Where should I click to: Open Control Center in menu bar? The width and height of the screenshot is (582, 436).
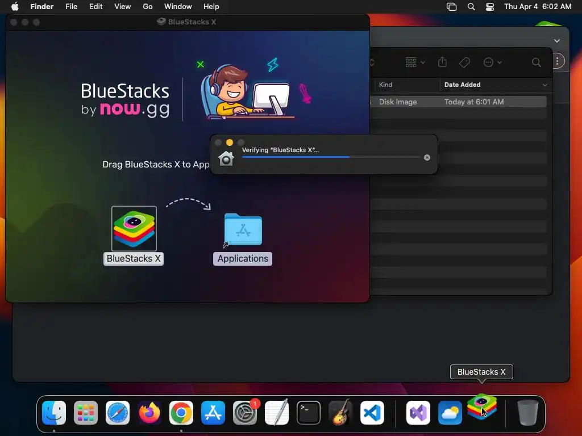[x=490, y=7]
